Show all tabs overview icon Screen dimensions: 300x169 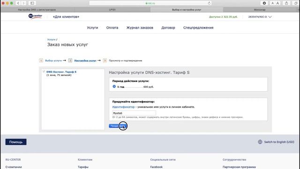[x=296, y=3]
